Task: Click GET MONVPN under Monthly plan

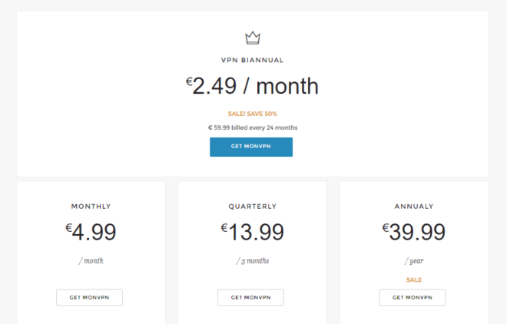Action: (89, 297)
